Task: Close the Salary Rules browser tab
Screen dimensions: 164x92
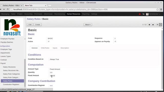Action: tap(22, 6)
